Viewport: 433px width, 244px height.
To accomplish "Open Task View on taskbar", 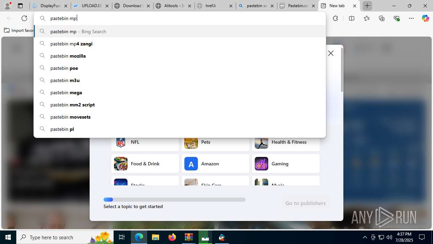I will (x=122, y=237).
